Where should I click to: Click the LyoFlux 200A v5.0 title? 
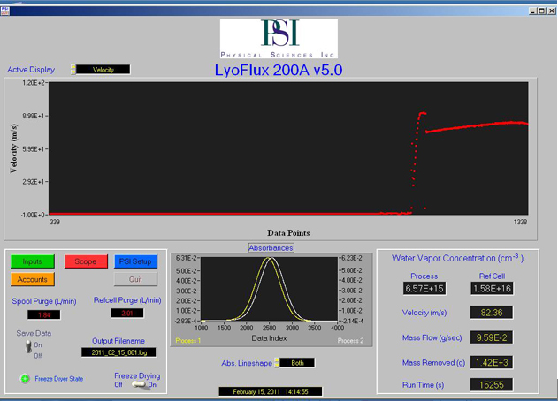coord(279,70)
